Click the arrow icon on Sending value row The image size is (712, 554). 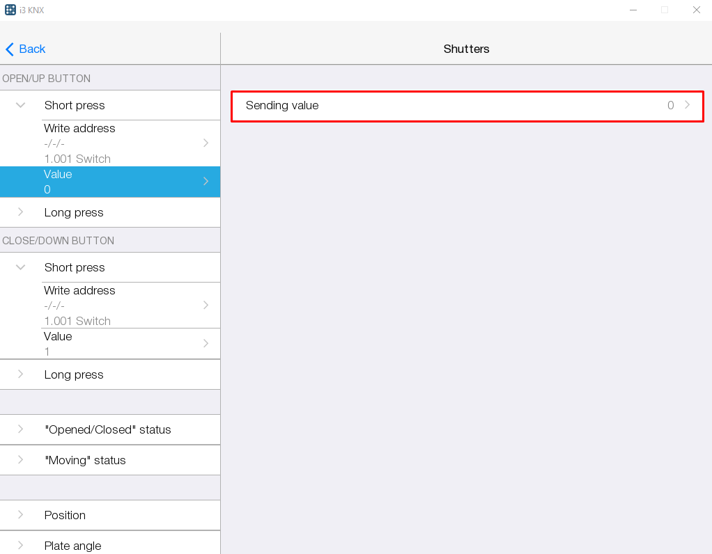(x=687, y=105)
